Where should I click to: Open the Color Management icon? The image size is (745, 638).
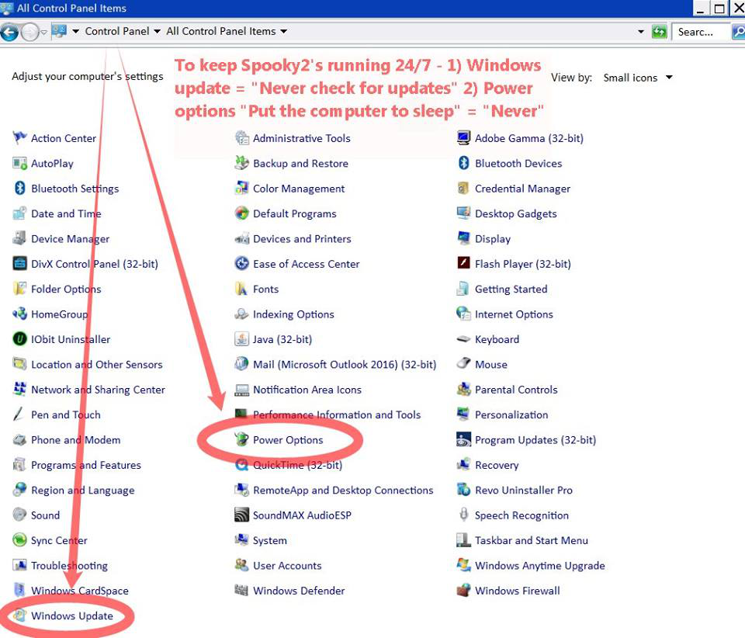242,189
